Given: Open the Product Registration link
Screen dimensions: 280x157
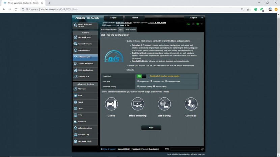Looking at the screenshot, I should coord(150,149).
